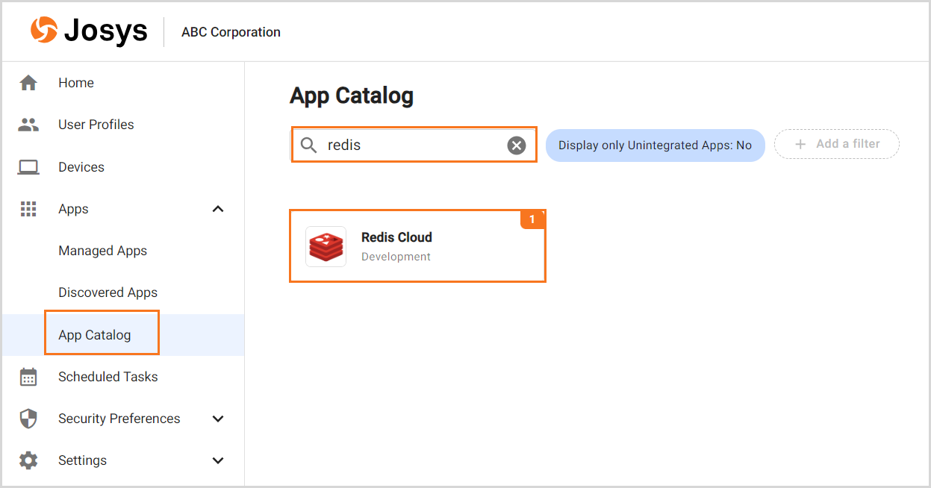Click the Josys logo
This screenshot has height=488, width=931.
(89, 31)
